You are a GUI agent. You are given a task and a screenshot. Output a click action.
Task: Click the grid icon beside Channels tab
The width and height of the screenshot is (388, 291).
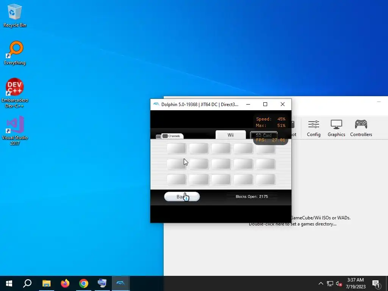click(x=158, y=136)
